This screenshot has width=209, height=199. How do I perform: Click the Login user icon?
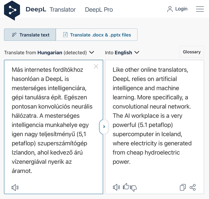click(170, 9)
